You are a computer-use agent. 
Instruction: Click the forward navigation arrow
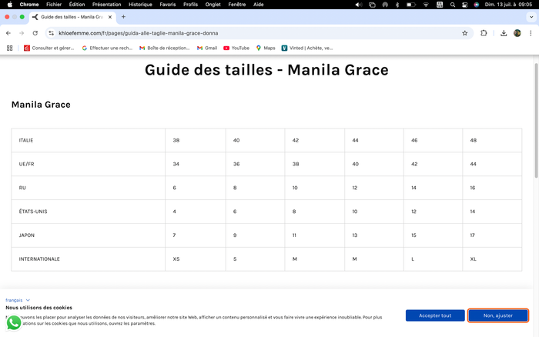point(22,33)
